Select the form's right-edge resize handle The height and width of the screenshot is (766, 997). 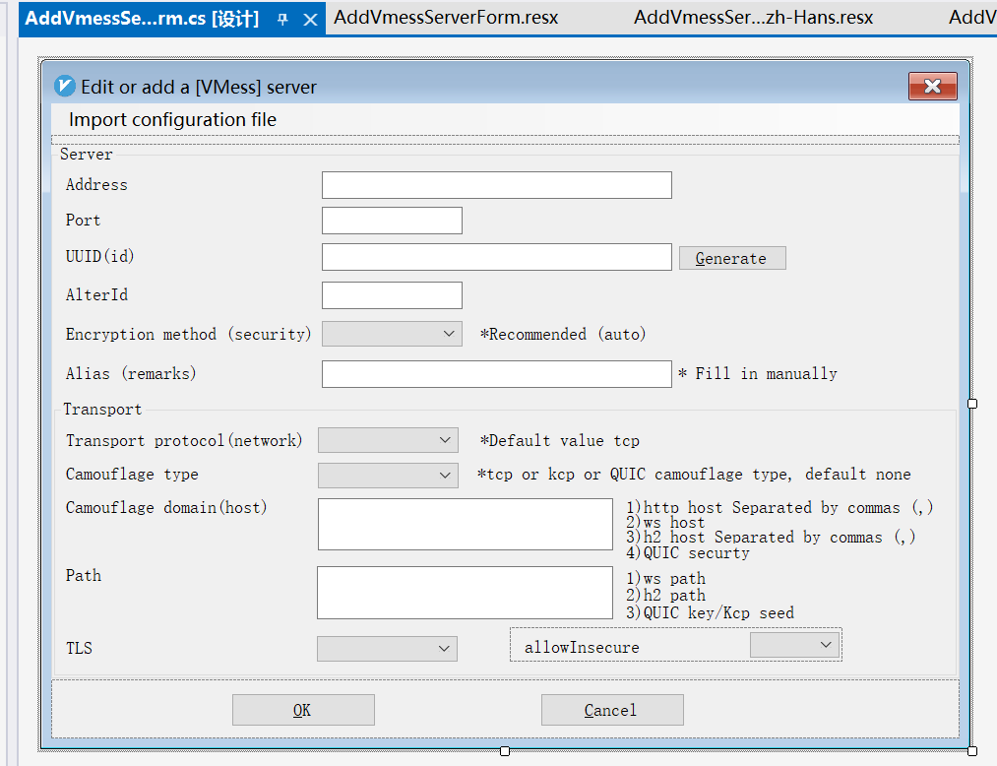[972, 404]
